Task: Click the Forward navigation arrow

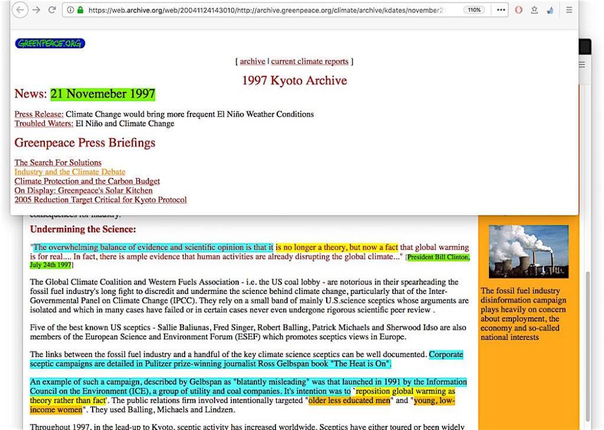Action: 37,10
